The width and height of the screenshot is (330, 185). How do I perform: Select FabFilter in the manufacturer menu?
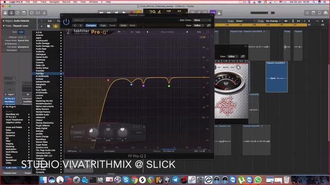pyautogui.click(x=48, y=73)
